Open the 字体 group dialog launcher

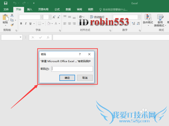[60, 30]
